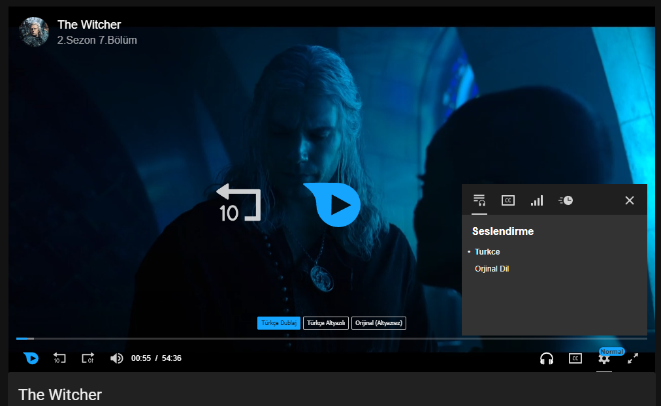Click The Witcher avatar thumbnail
This screenshot has width=661, height=406.
pos(34,31)
